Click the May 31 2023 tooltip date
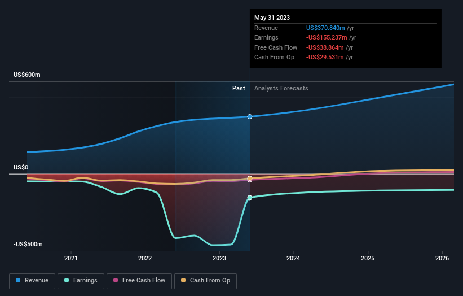 [x=272, y=18]
